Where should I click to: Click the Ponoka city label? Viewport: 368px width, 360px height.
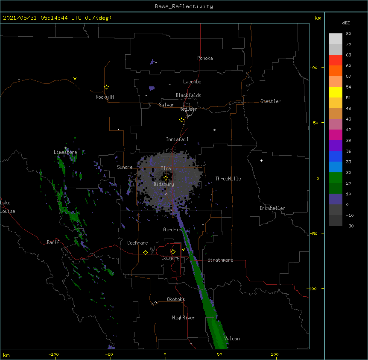tap(205, 58)
